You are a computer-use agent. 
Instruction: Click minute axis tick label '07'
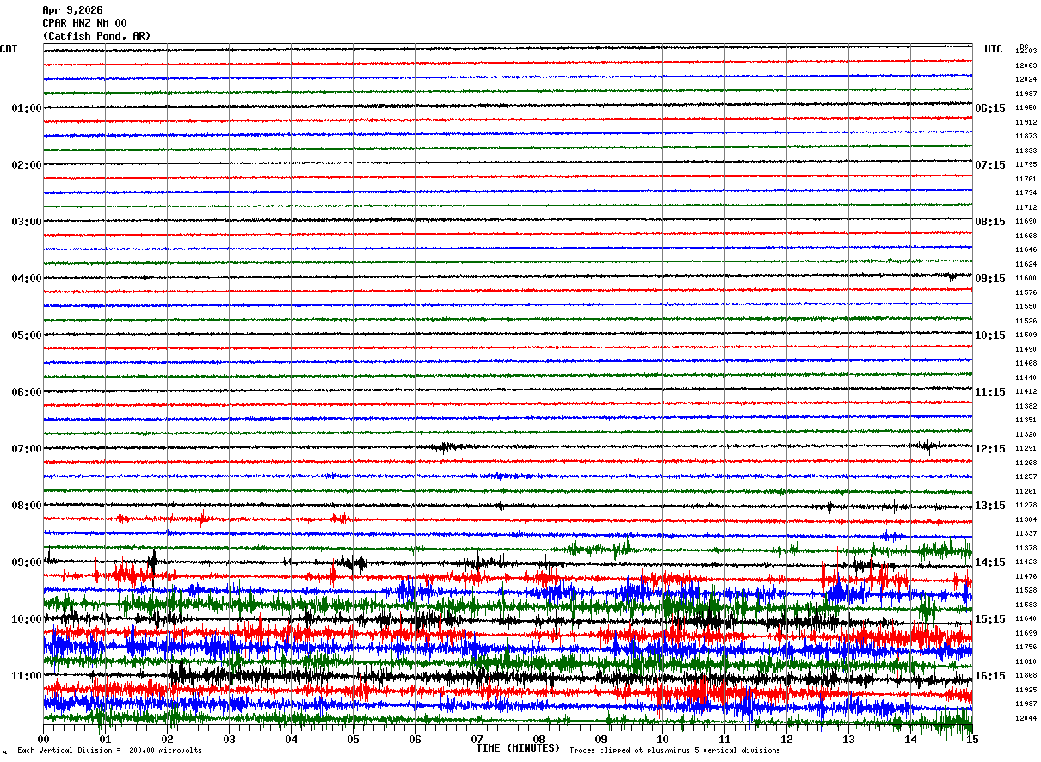point(477,740)
